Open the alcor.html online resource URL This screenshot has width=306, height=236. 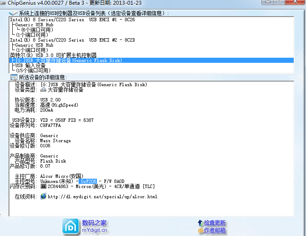tap(102, 197)
